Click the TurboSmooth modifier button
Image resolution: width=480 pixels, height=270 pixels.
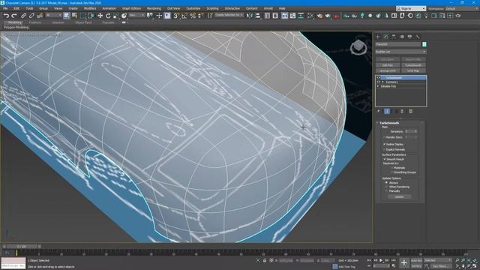(x=413, y=65)
